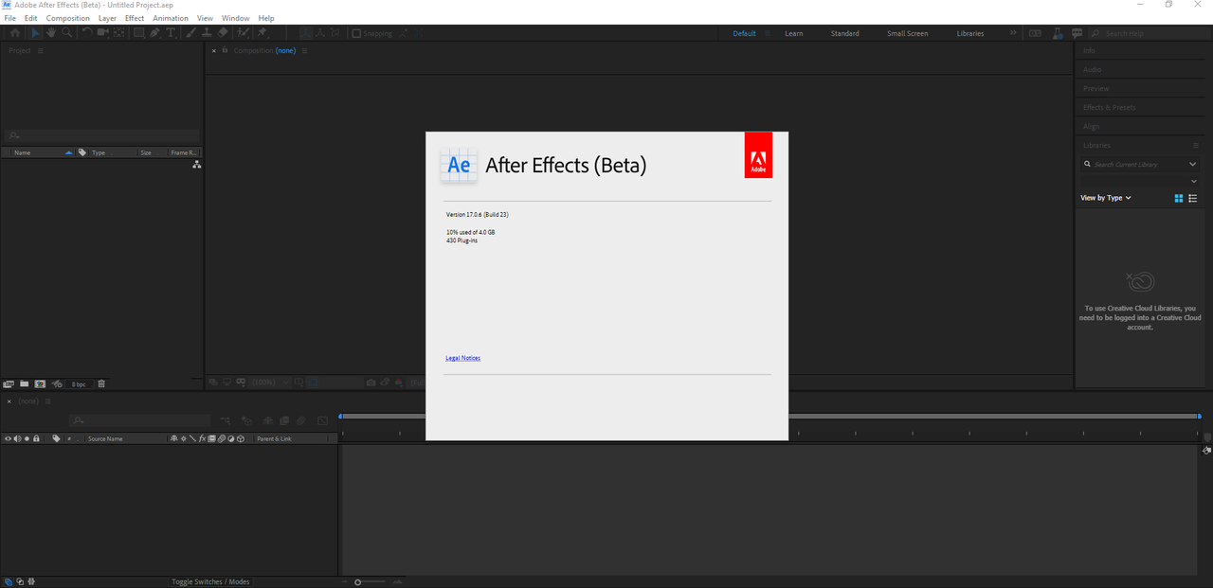Select the Rectangle shape tool
This screenshot has width=1213, height=588.
(139, 33)
